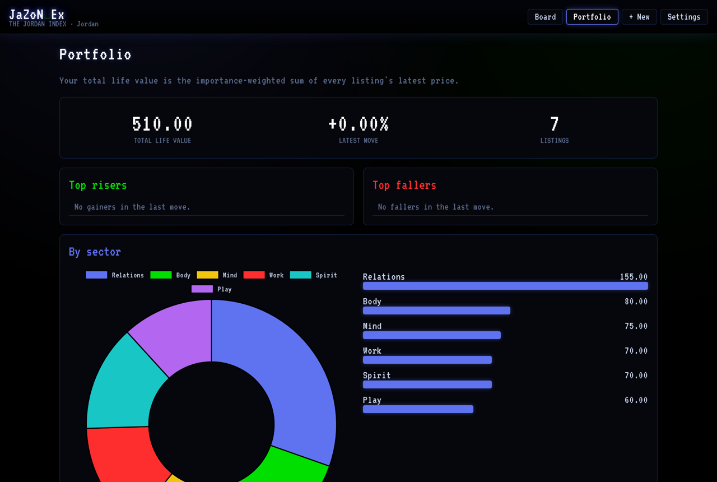
Task: Click the Play sector progress bar
Action: coord(418,409)
